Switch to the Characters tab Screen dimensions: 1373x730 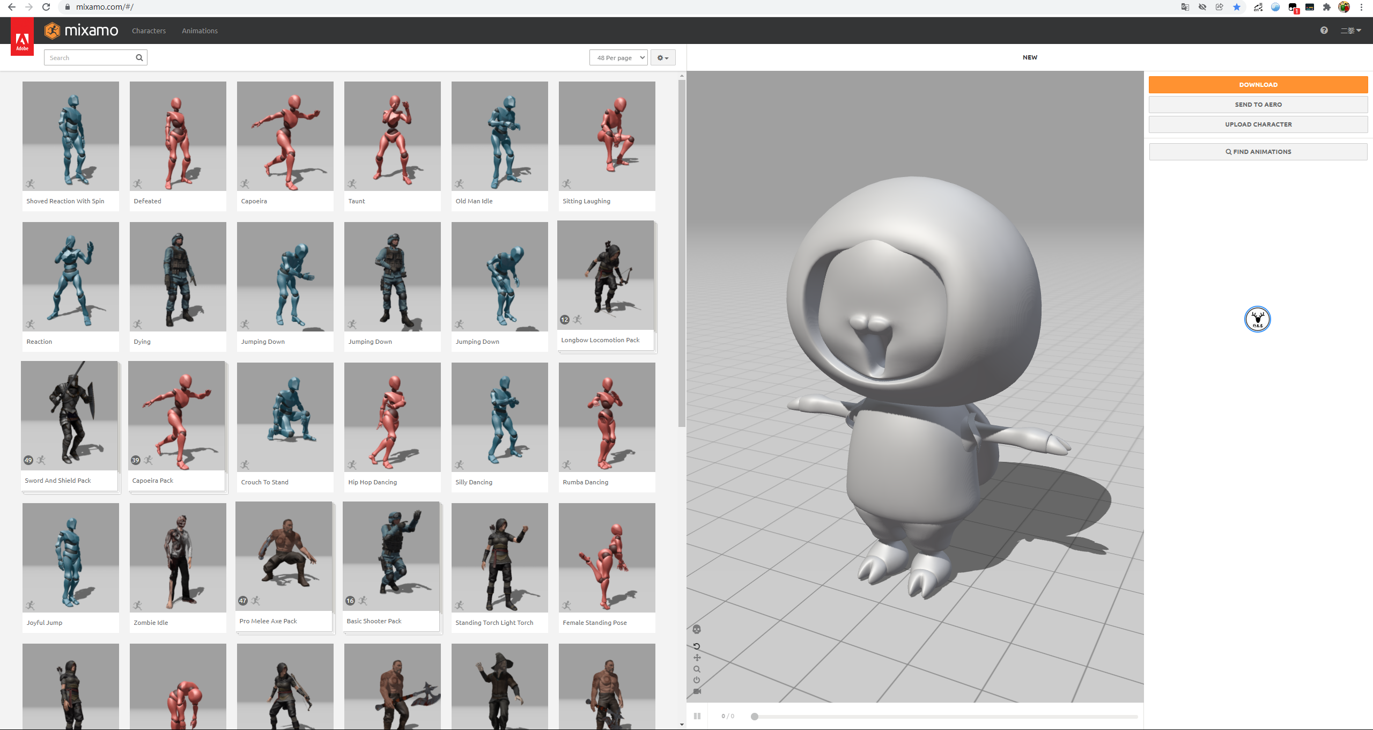[149, 31]
